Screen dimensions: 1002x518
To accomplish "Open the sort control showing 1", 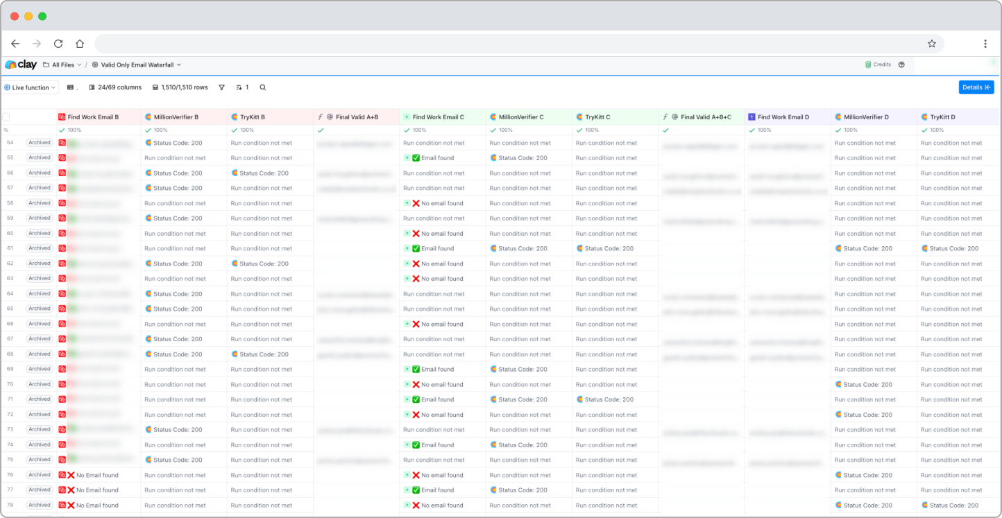I will (242, 87).
